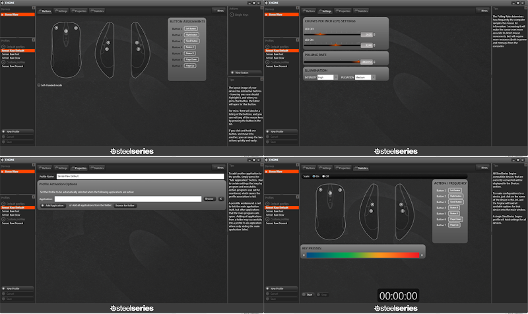This screenshot has width=528, height=314.
Task: Collapse the Tips panel in Buttons-tab window
Action: [261, 79]
